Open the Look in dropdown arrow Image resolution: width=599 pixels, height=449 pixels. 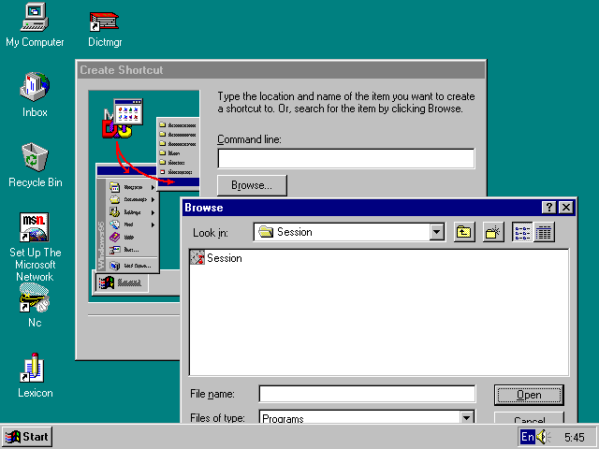coord(437,232)
